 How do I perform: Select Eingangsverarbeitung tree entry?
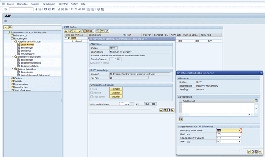(x=31, y=63)
